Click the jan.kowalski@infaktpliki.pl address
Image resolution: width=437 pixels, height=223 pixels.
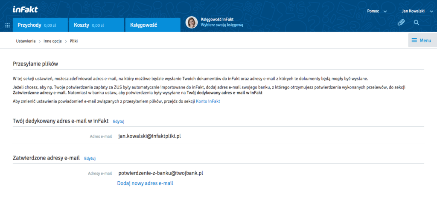(150, 136)
